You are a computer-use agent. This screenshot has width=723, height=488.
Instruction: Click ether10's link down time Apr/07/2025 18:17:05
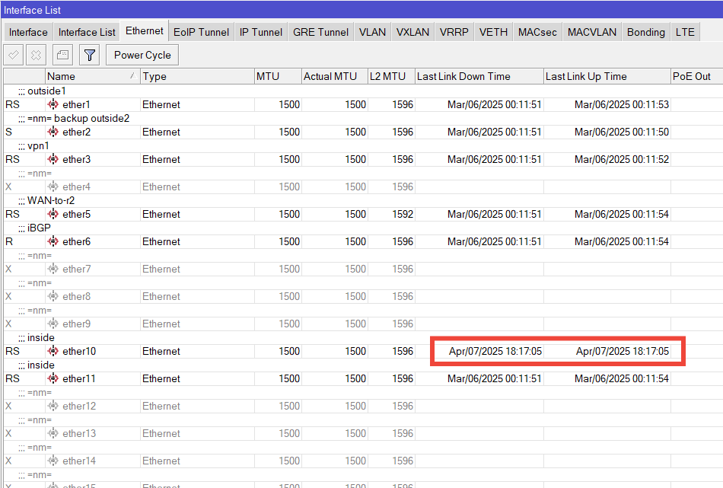pos(495,352)
